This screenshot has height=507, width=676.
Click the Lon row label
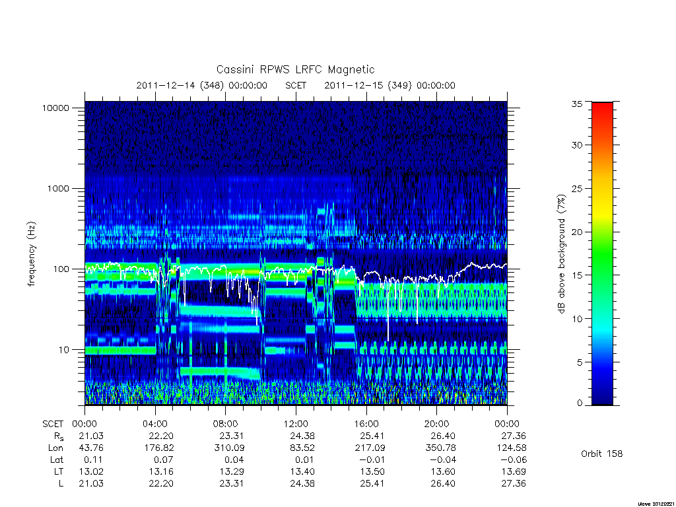[55, 448]
